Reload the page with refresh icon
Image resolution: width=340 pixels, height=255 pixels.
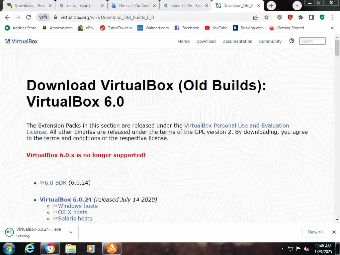[29, 17]
